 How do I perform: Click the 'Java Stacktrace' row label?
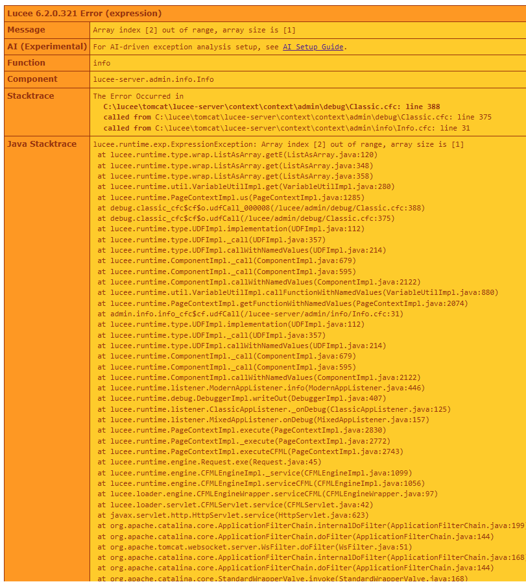click(x=42, y=144)
